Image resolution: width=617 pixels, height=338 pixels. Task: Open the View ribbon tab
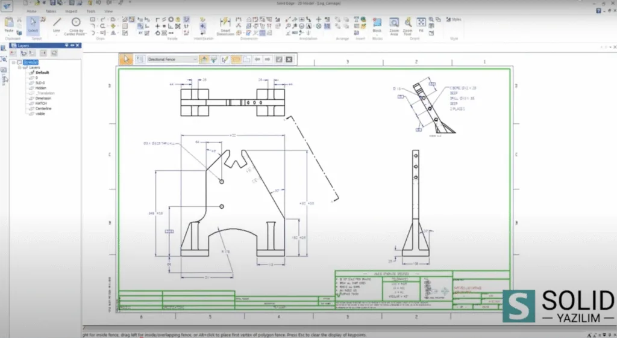pyautogui.click(x=108, y=11)
